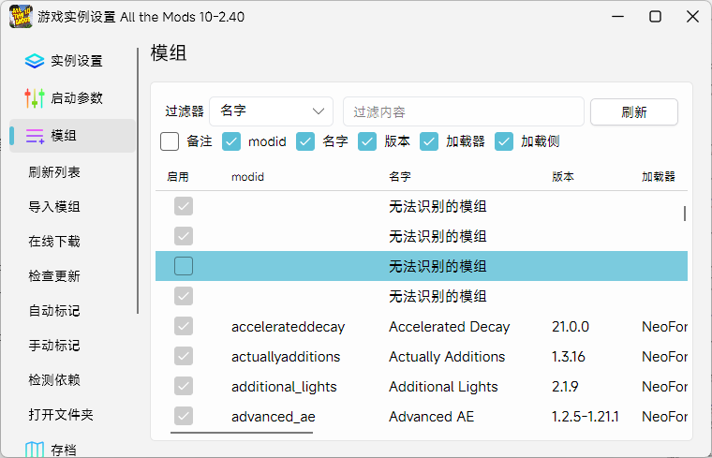Screen dimensions: 712x458
Task: Disable the 加载器 column checkbox
Action: 429,141
